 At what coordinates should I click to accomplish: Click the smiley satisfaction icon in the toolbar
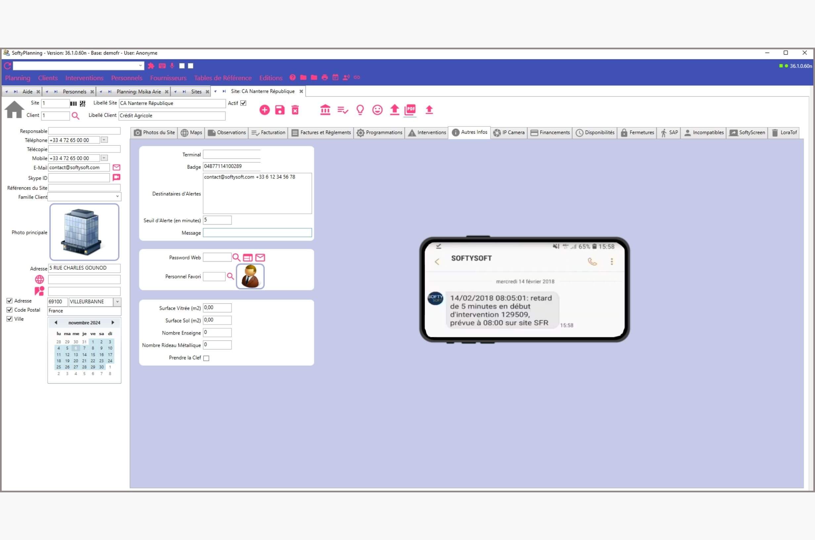377,110
